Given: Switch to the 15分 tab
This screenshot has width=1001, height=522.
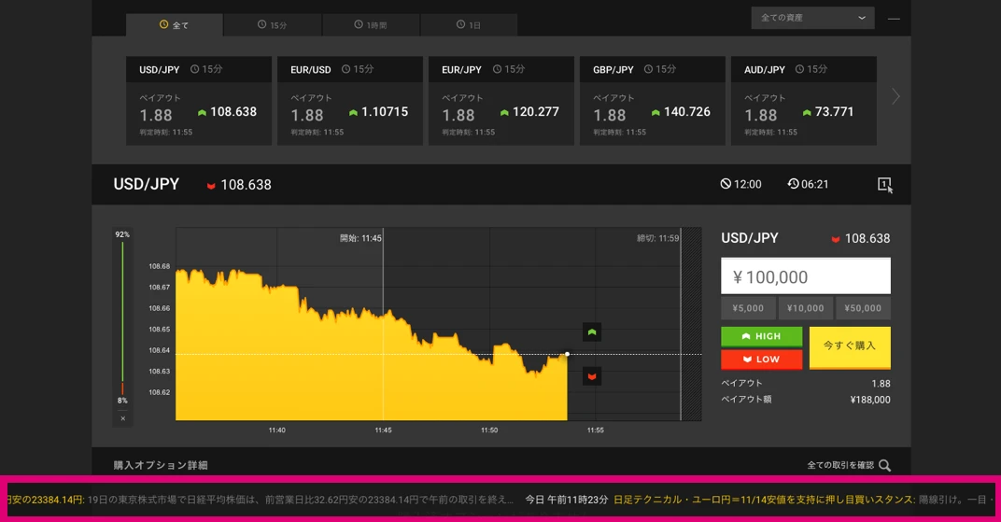Looking at the screenshot, I should tap(273, 25).
